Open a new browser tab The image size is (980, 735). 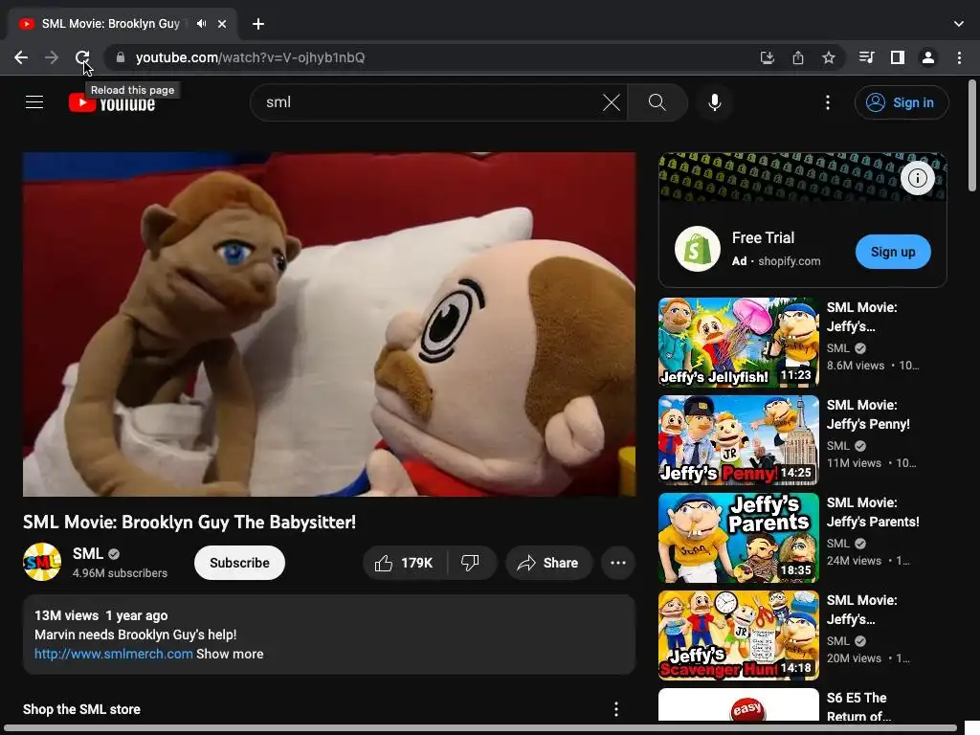pos(258,24)
